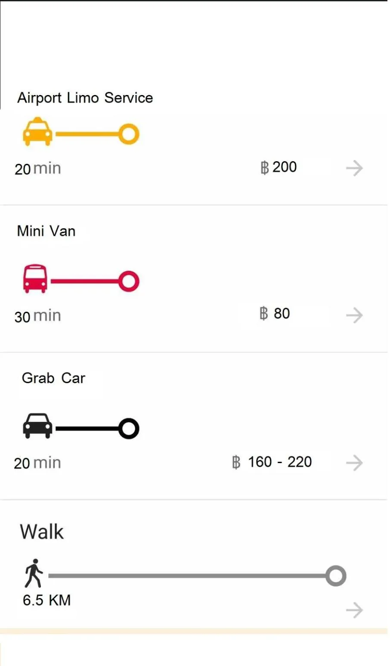The width and height of the screenshot is (390, 666).
Task: Click the yellow taxi icon
Action: pos(37,132)
